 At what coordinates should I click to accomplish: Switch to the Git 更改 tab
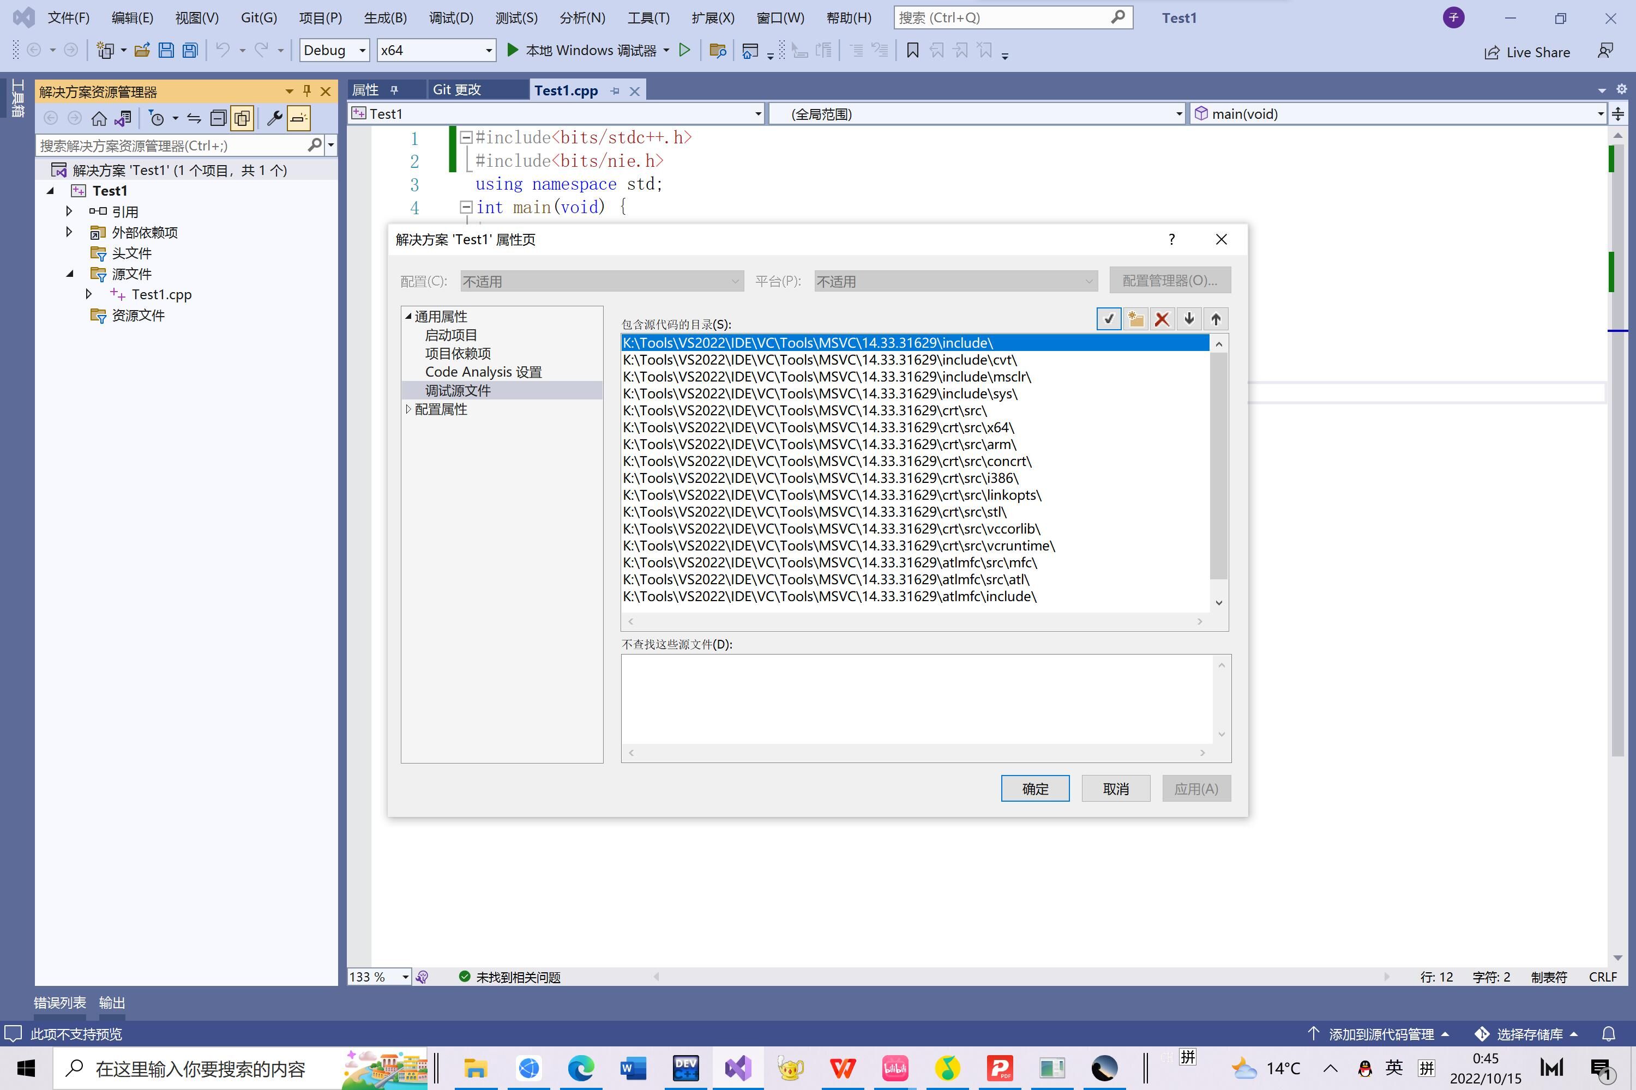pos(457,90)
